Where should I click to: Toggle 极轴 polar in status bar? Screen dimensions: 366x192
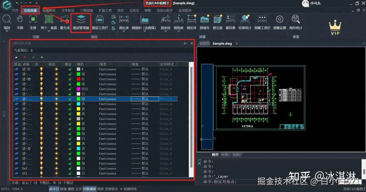pos(63,189)
